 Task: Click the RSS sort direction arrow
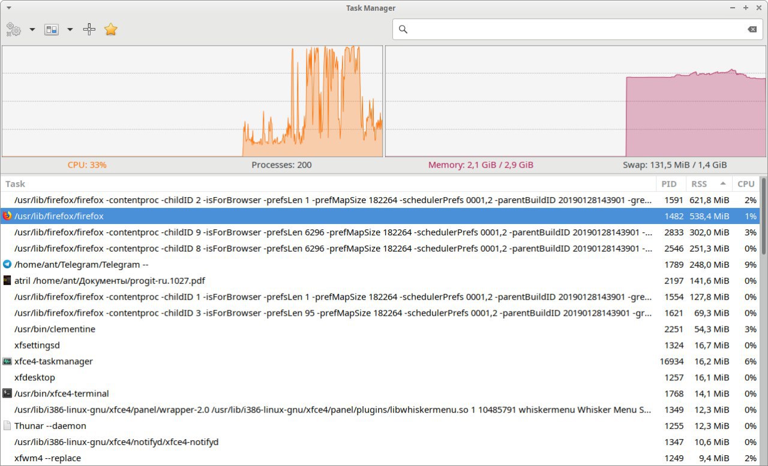(723, 184)
